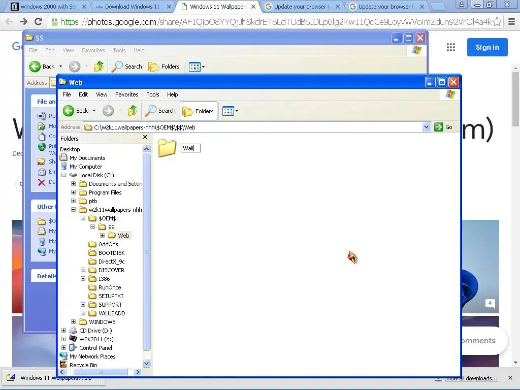Click the Go button in Web window
The height and width of the screenshot is (390, 520).
click(443, 127)
